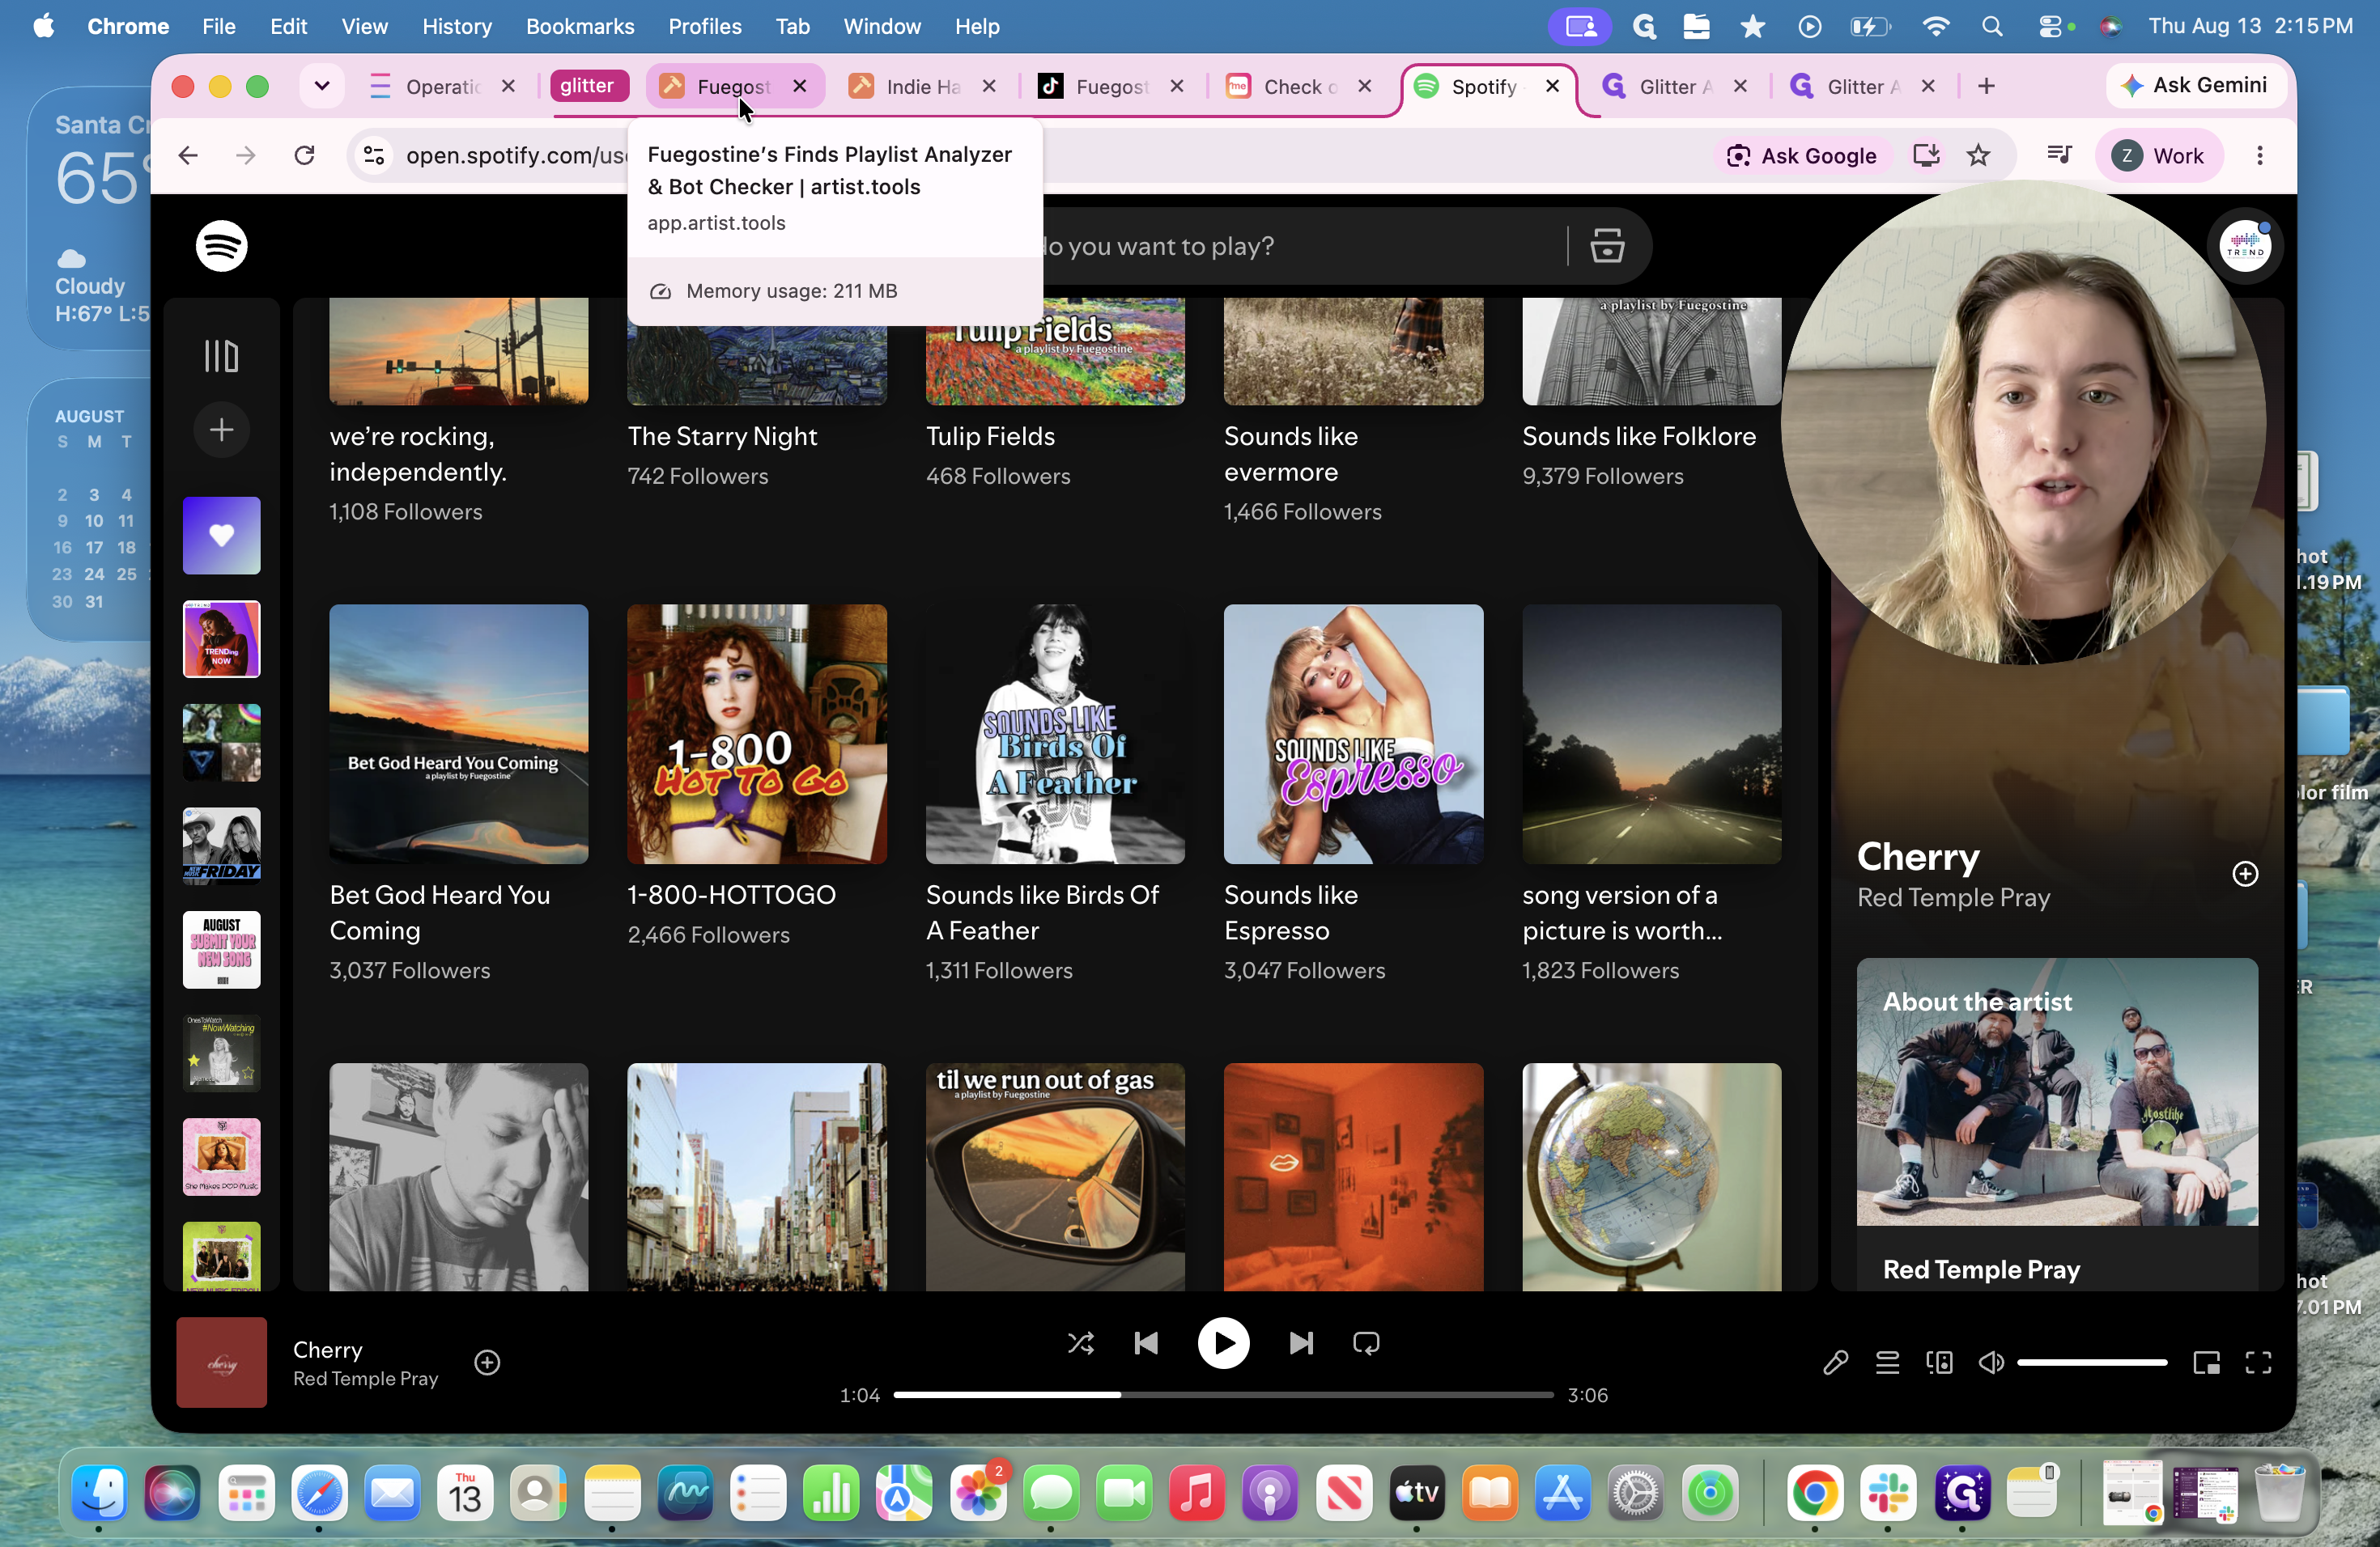
Task: Skip to the previous track
Action: coord(1146,1343)
